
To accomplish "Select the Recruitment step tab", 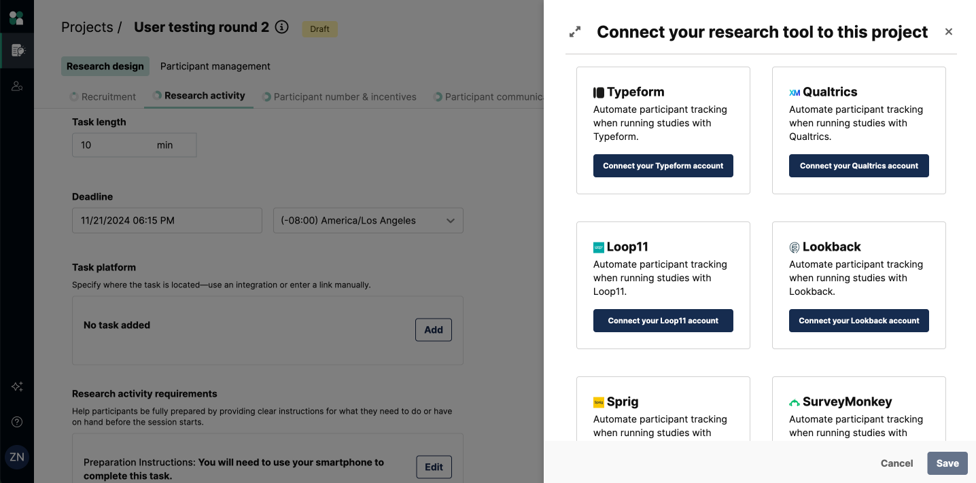I will coord(103,96).
